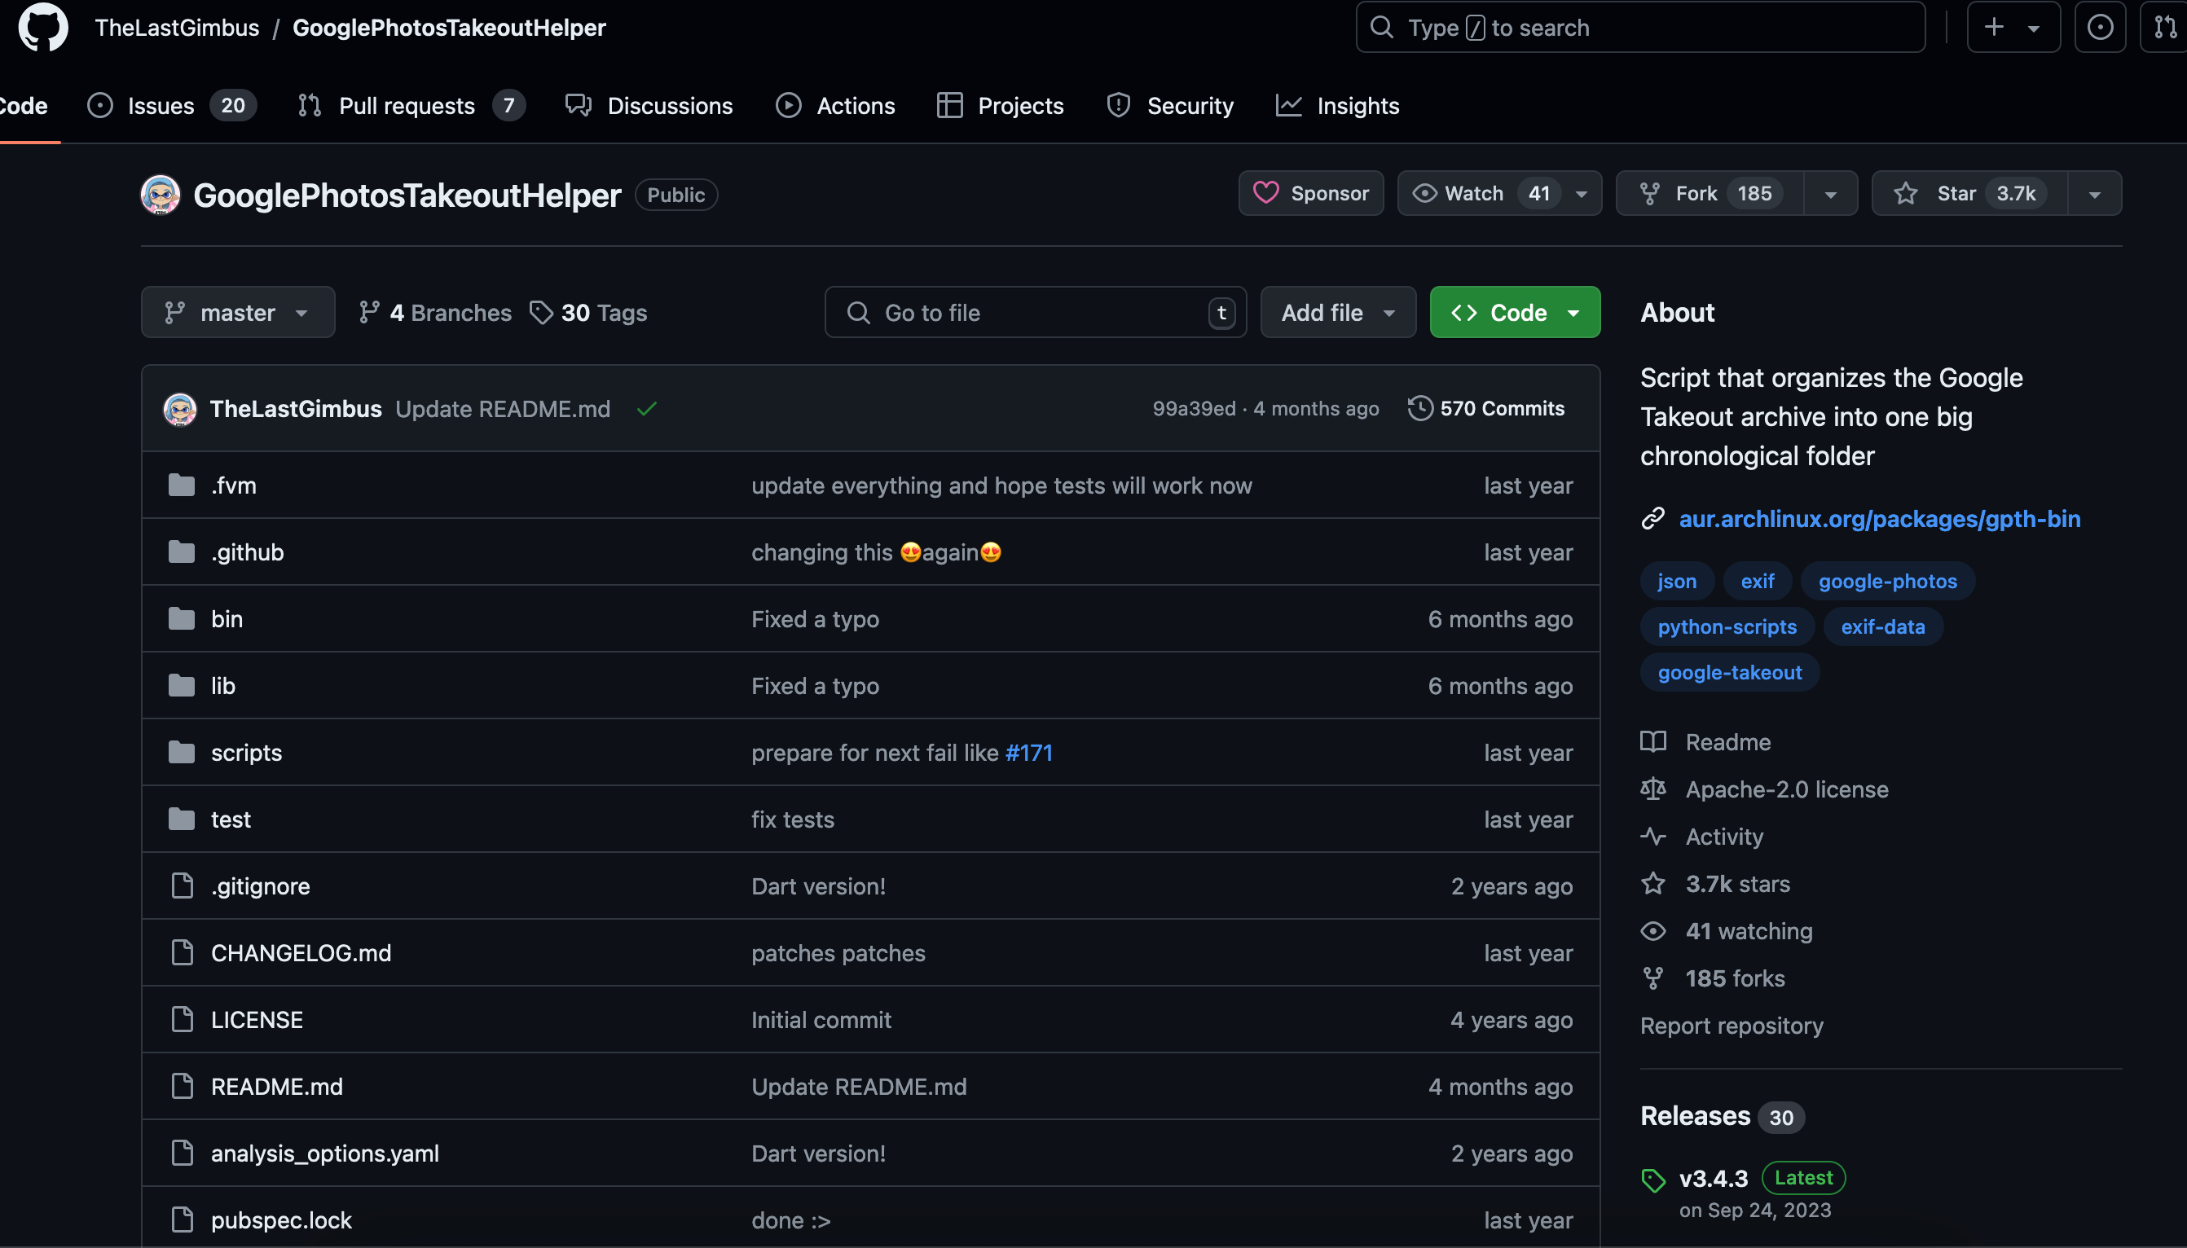Click the bin folder icon
Screen dimensions: 2187x1248
tap(182, 619)
